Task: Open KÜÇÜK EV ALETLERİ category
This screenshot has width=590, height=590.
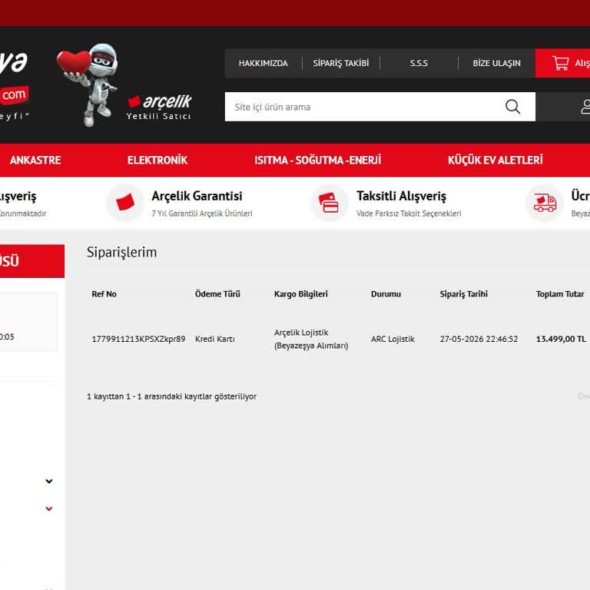Action: (x=496, y=161)
